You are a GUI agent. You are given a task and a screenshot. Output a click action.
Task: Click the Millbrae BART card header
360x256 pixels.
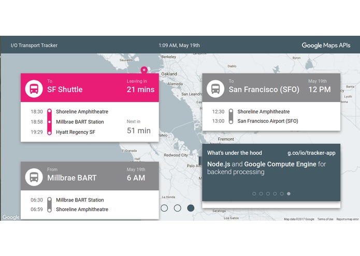(x=90, y=176)
